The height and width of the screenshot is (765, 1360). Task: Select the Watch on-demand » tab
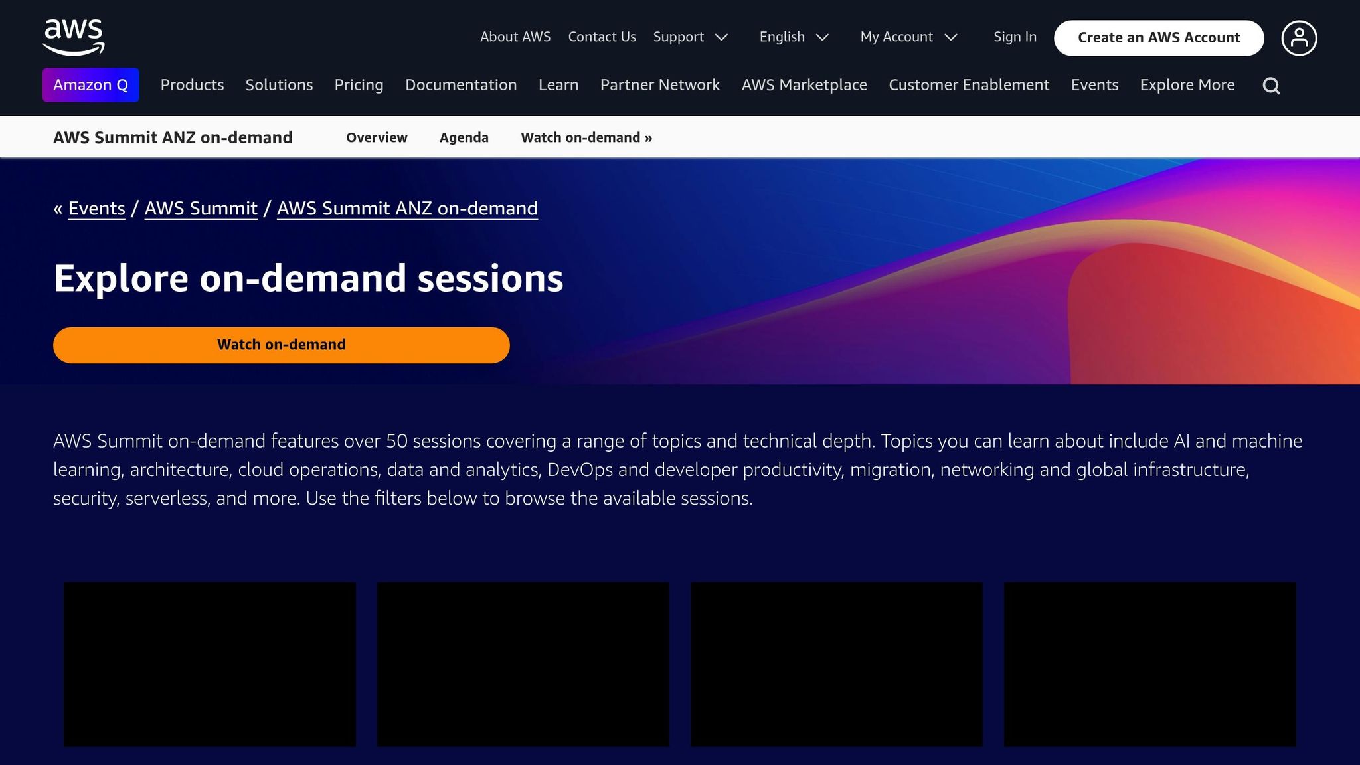(x=586, y=137)
